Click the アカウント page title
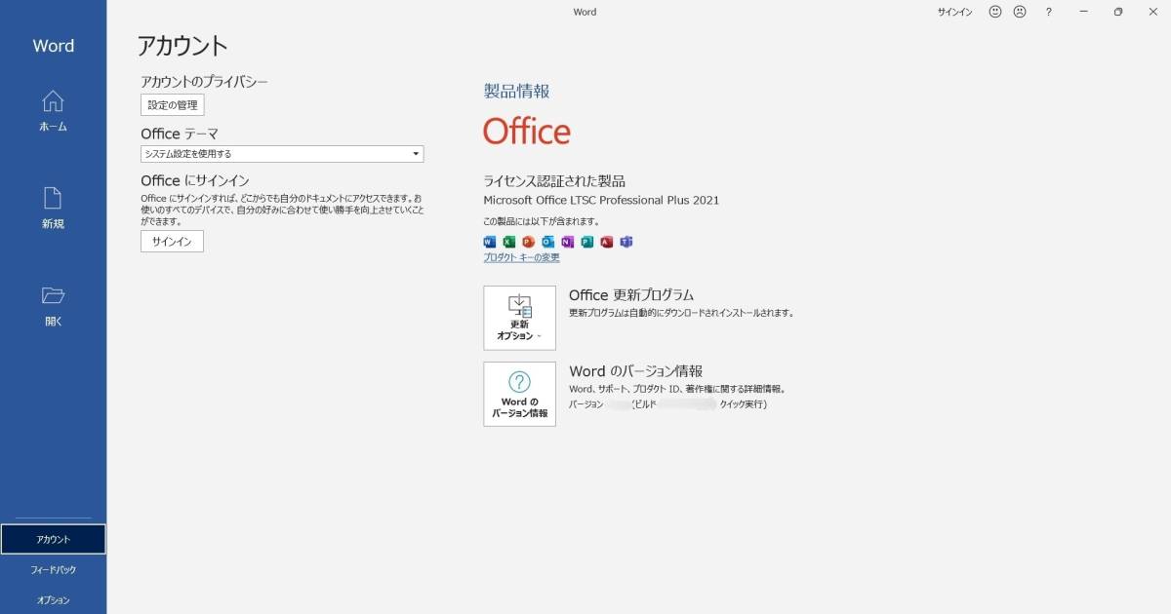This screenshot has height=614, width=1171. 182,45
